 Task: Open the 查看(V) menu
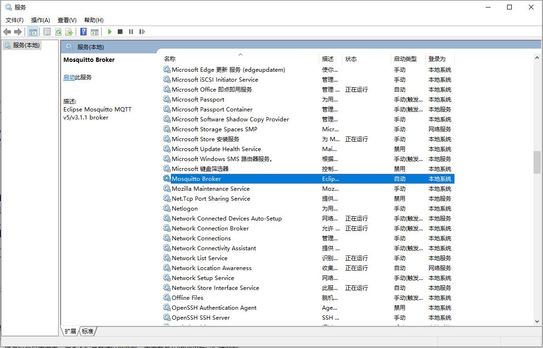[67, 20]
